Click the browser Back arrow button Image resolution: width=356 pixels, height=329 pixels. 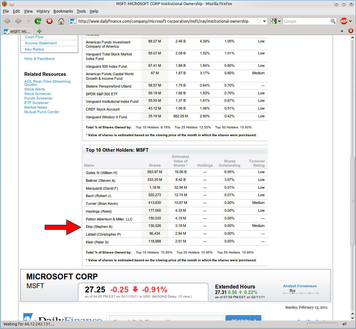7,21
